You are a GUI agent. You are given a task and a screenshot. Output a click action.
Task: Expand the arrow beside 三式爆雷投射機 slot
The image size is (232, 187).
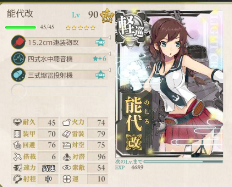pos(109,70)
